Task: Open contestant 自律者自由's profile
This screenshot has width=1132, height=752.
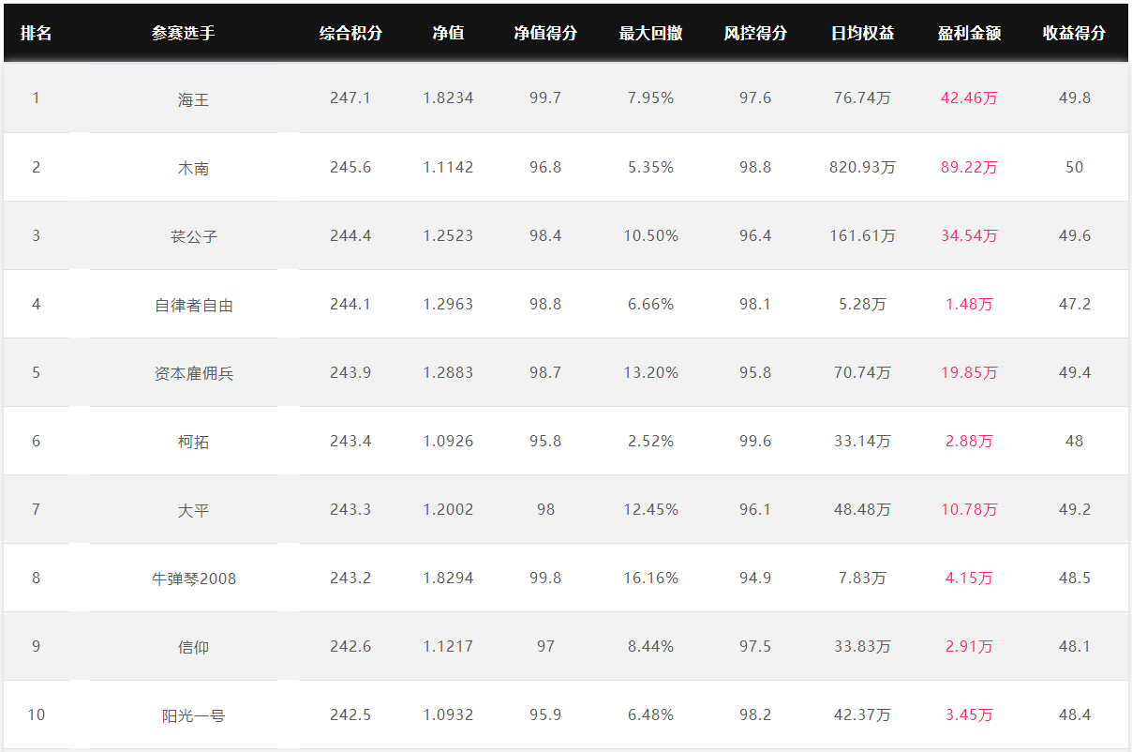Action: (194, 305)
